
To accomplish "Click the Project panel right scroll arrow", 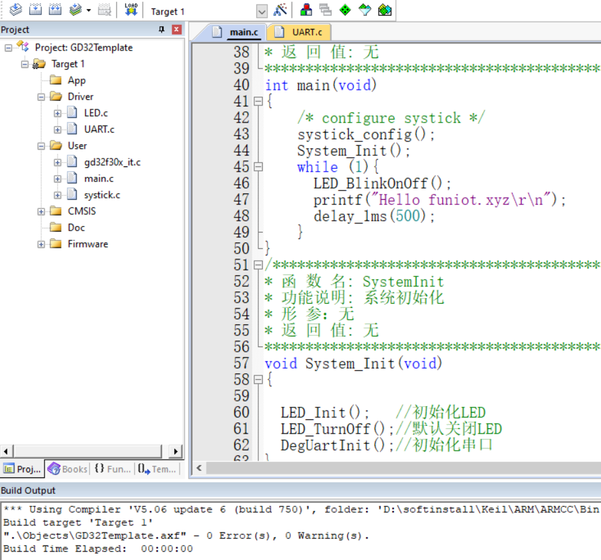I will tap(176, 451).
